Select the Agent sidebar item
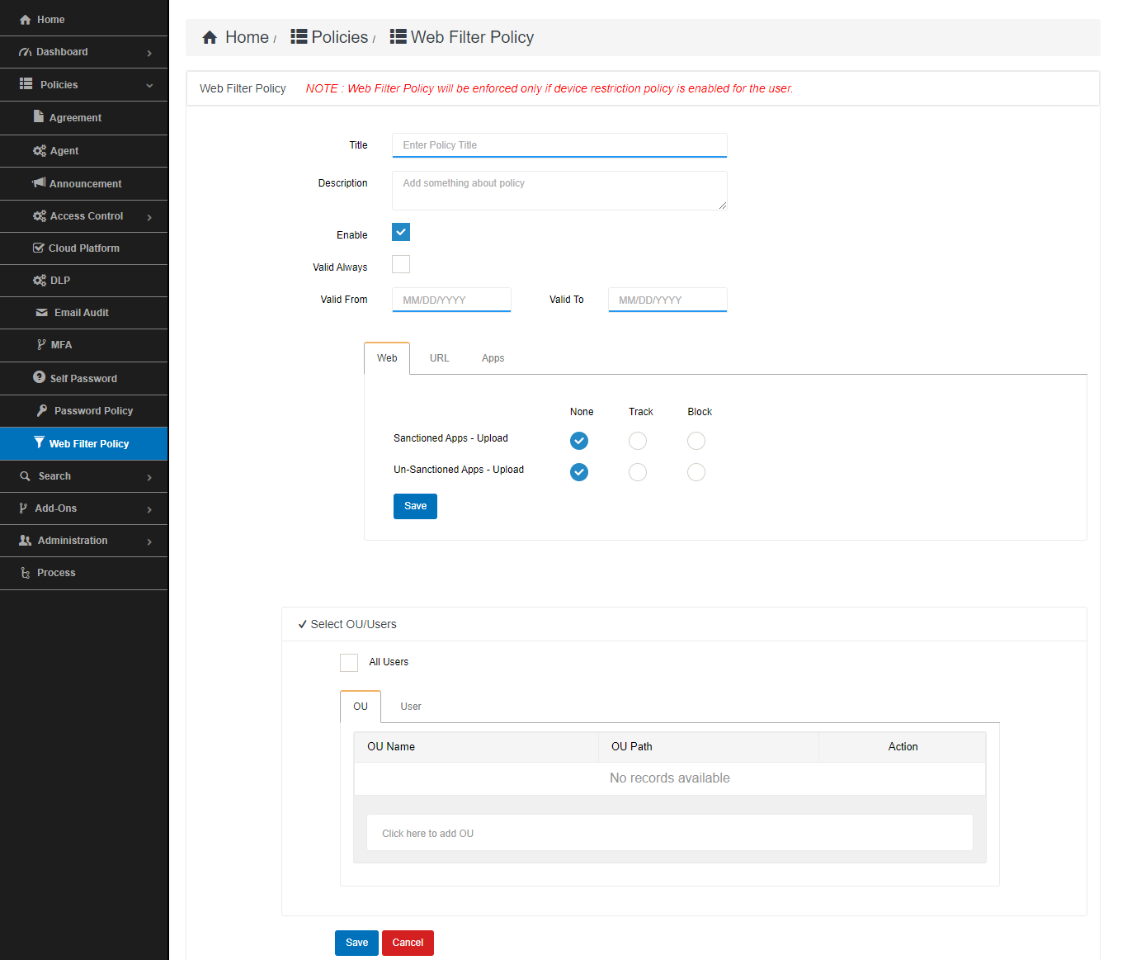This screenshot has height=960, width=1127. (67, 151)
